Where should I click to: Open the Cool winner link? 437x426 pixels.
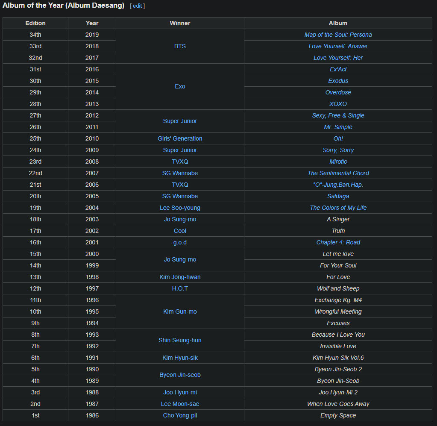pyautogui.click(x=180, y=231)
